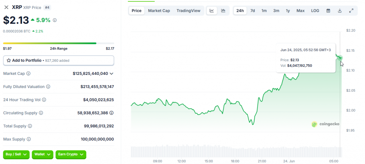The width and height of the screenshot is (365, 164).
Task: Click the volume bars under chart
Action: pos(237,152)
